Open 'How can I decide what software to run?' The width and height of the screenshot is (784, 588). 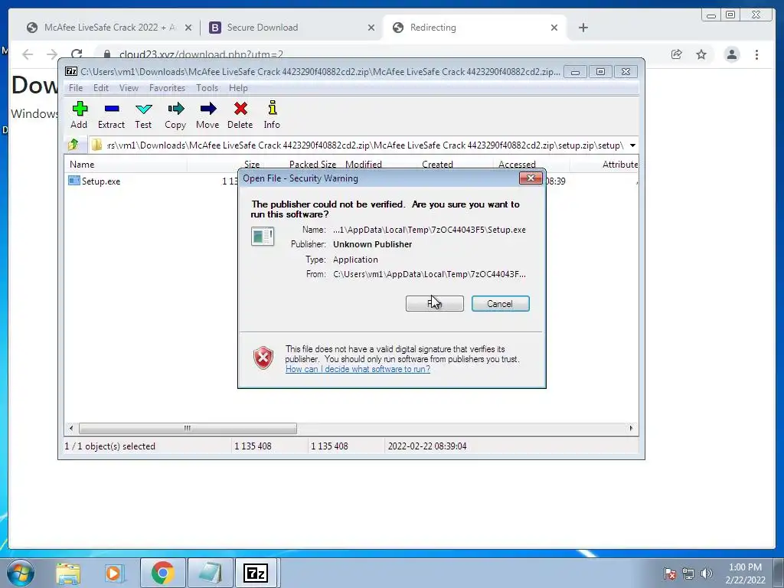pos(358,369)
